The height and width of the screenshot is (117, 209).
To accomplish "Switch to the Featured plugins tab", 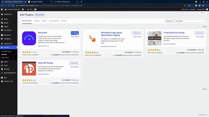I will pos(37,21).
